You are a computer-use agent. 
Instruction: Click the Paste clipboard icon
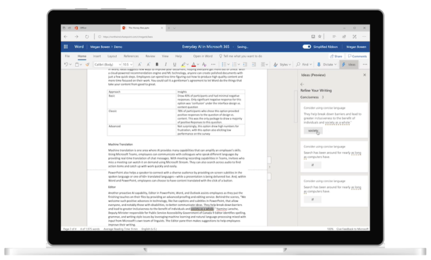77,64
